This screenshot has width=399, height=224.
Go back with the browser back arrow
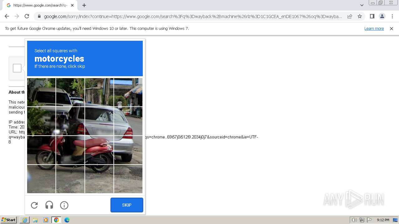click(7, 16)
